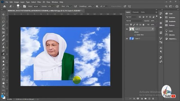The height and width of the screenshot is (101, 180).
Task: Open Flow slider dropdown arrow
Action: pos(71,6)
